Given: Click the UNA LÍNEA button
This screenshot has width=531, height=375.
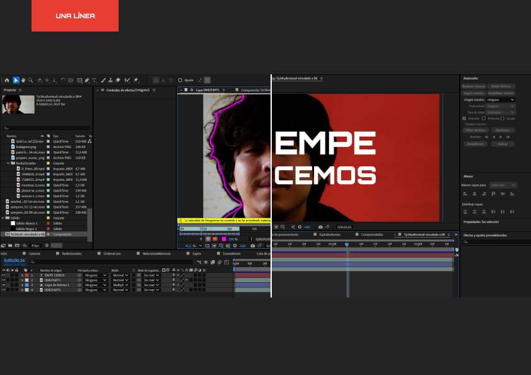Looking at the screenshot, I should pyautogui.click(x=75, y=15).
